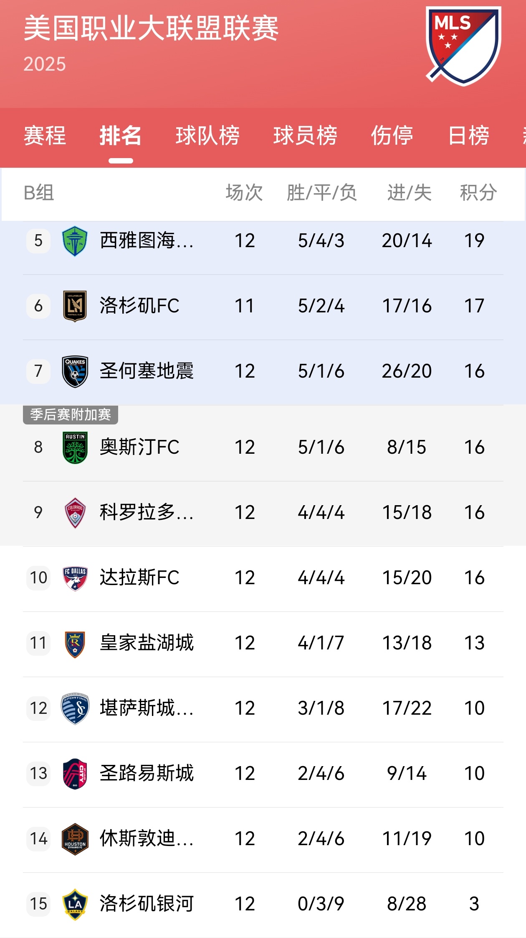
Task: Tap the 季后赛附加赛 label
Action: pos(71,415)
